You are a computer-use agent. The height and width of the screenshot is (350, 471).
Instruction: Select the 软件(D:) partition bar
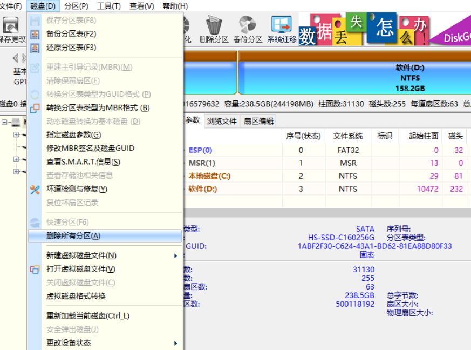pos(353,78)
